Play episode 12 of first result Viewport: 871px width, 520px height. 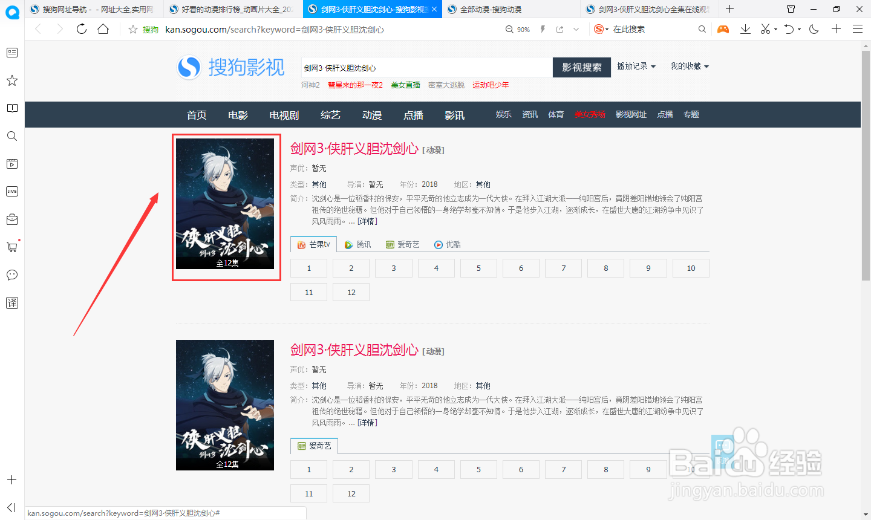[x=351, y=292]
